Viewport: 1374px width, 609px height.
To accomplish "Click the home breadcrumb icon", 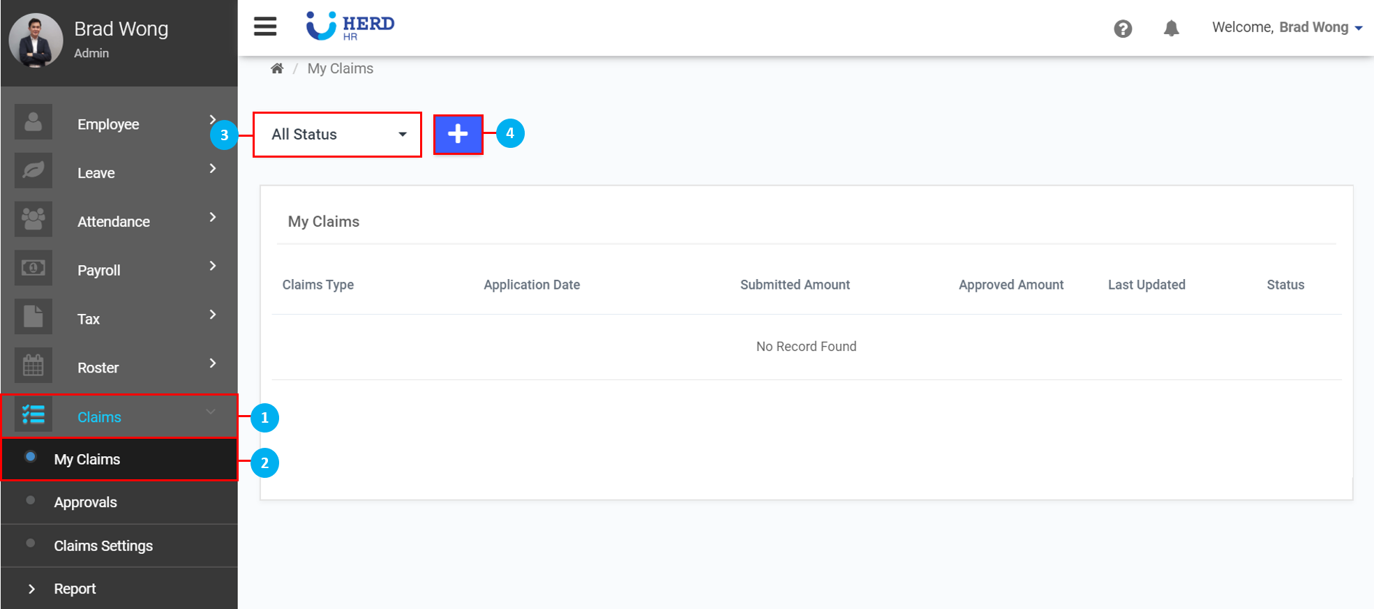I will 277,68.
